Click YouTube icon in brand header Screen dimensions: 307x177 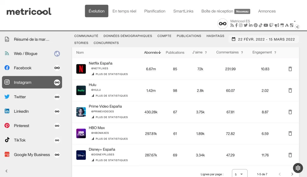pyautogui.click(x=266, y=25)
